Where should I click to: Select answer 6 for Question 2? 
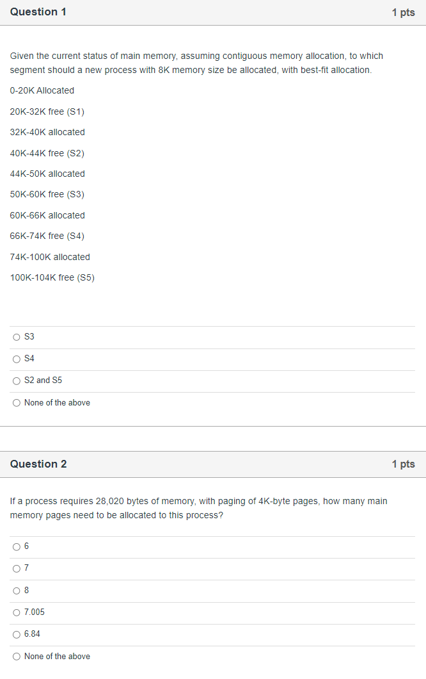point(16,546)
